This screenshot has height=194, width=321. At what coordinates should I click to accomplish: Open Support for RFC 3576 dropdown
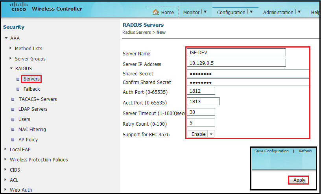click(201, 134)
